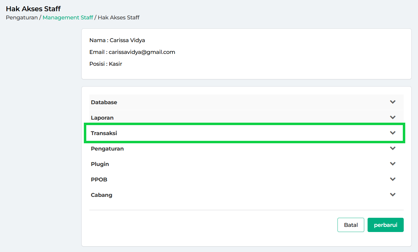Click the chevron icon beside Plugin
Image resolution: width=418 pixels, height=252 pixels.
coord(392,164)
